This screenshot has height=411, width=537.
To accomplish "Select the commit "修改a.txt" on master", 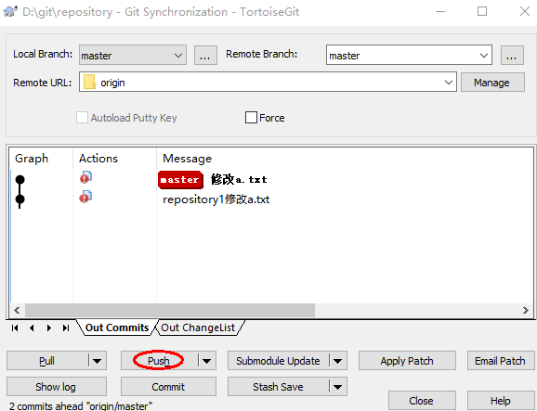I will pyautogui.click(x=239, y=179).
